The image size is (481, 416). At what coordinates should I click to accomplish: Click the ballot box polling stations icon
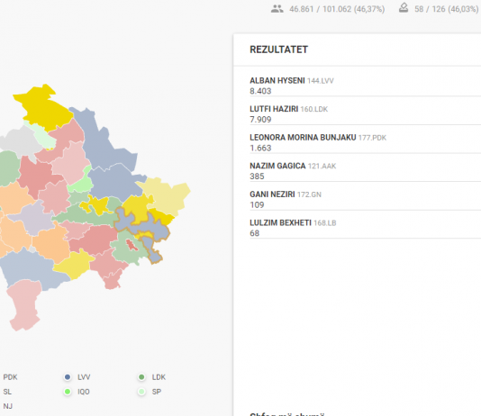[404, 8]
